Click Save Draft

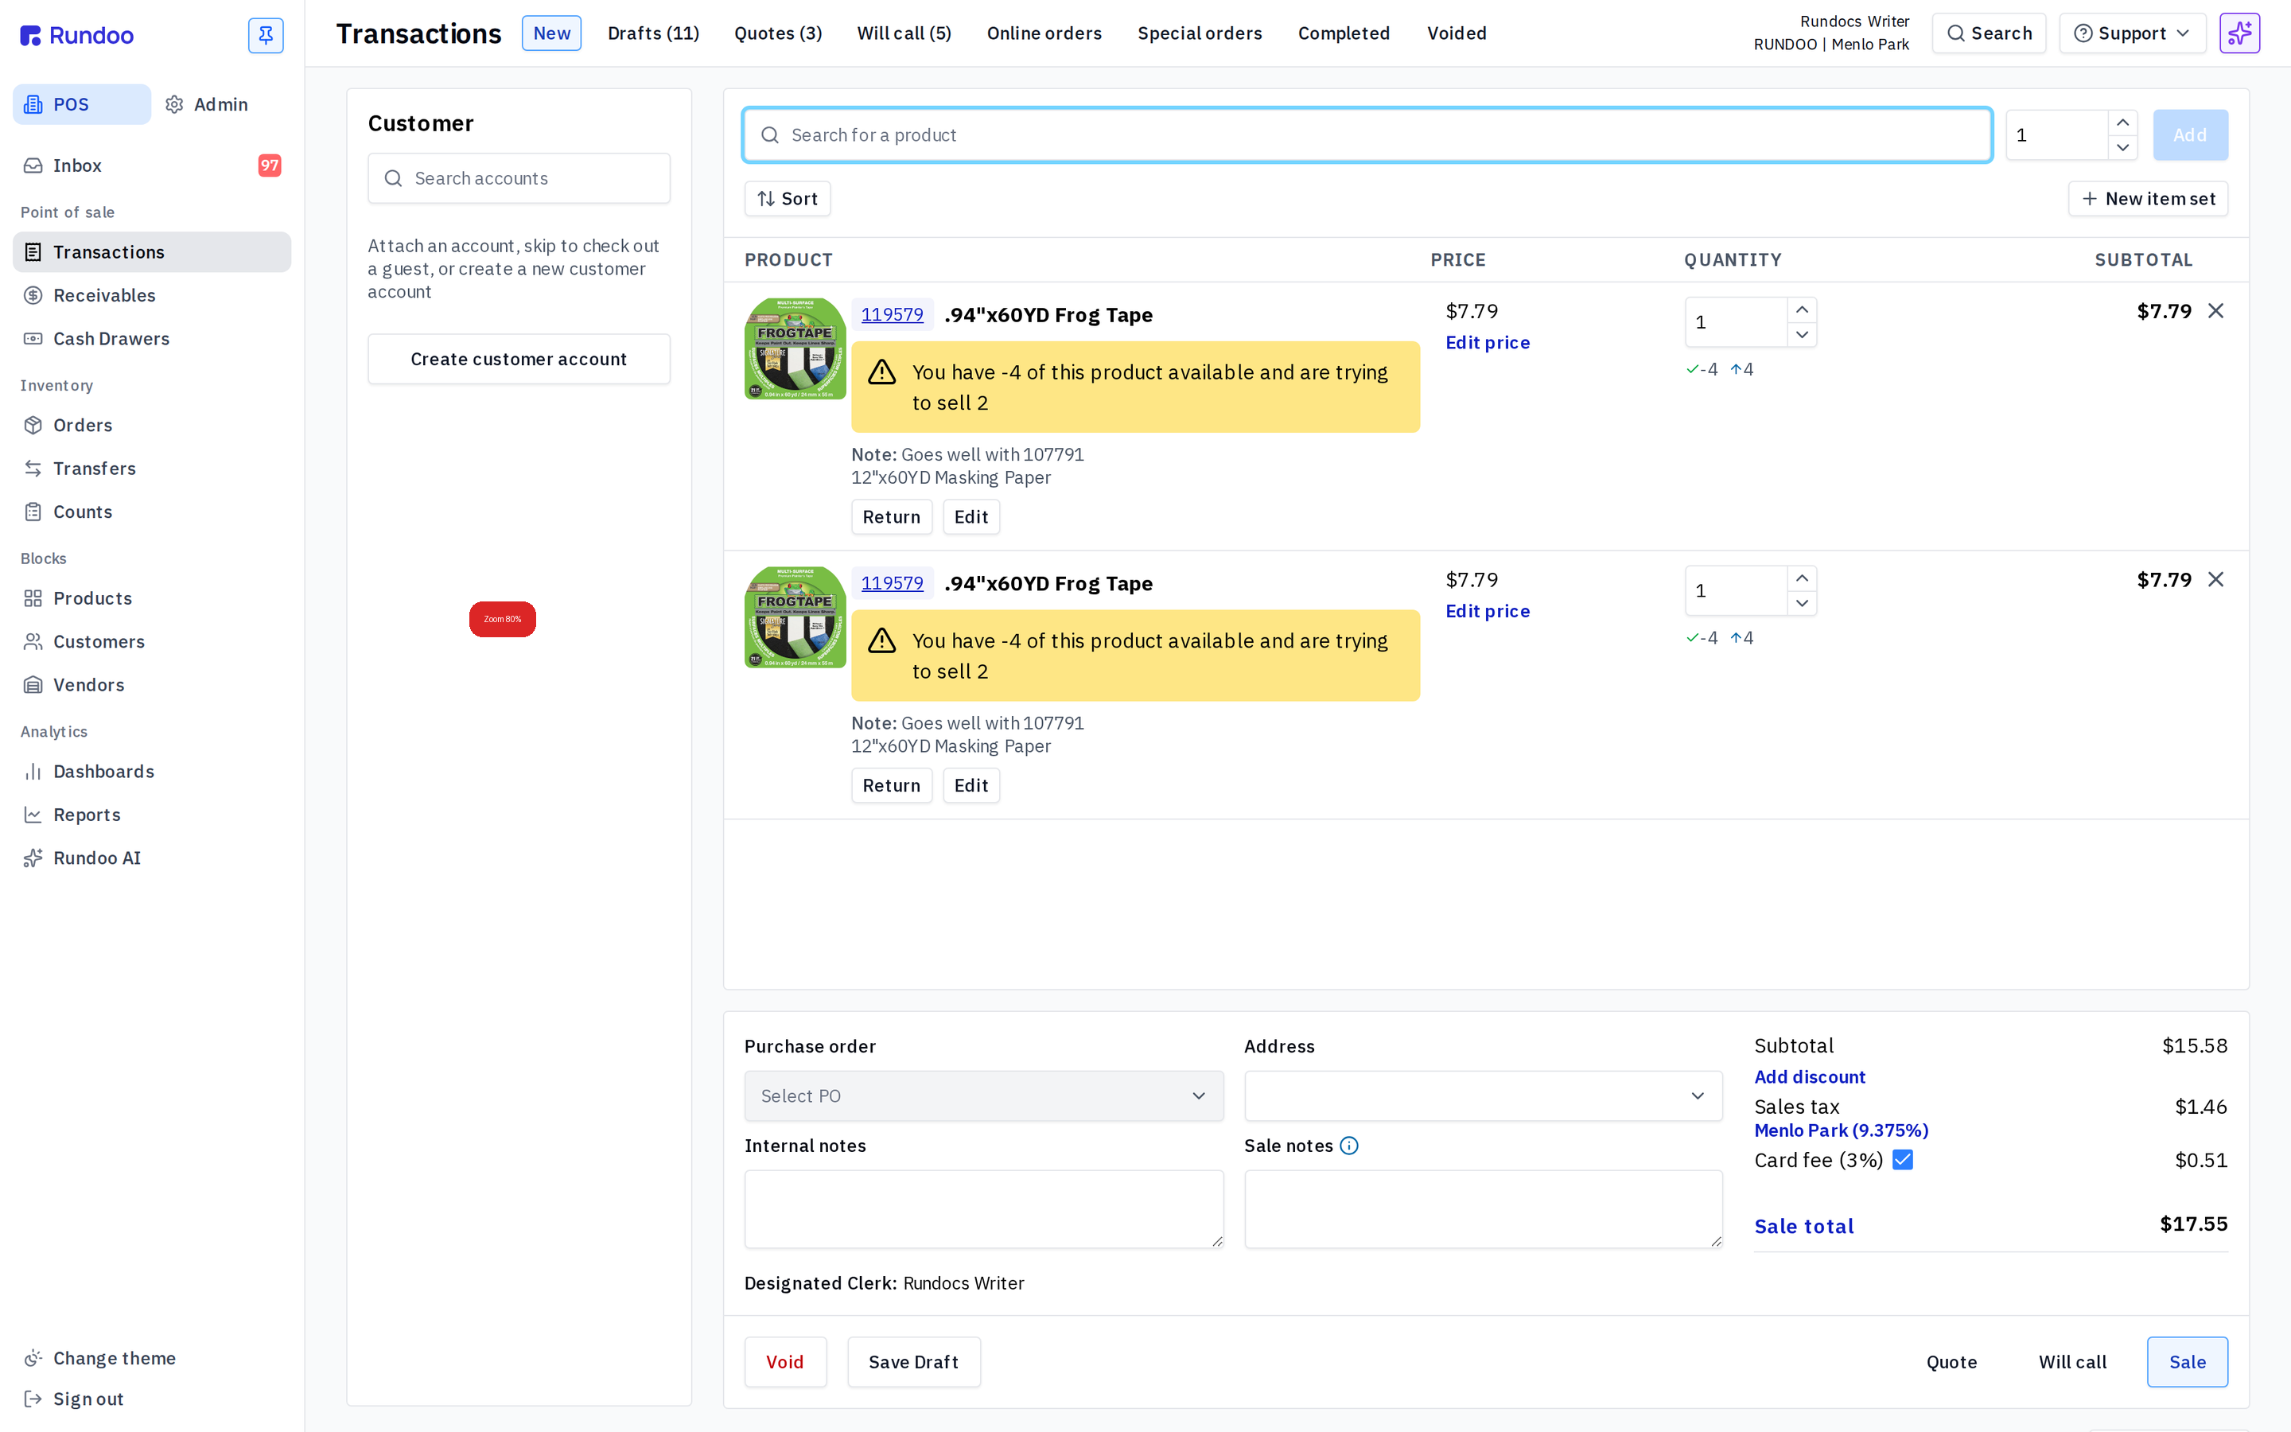pos(913,1362)
